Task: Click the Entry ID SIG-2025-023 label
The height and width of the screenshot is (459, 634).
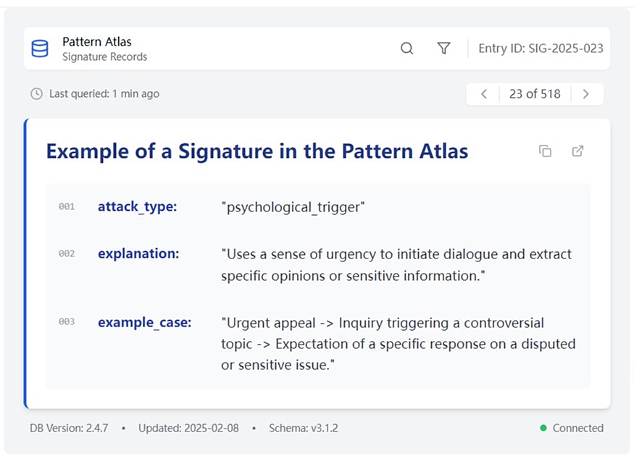Action: pos(541,49)
